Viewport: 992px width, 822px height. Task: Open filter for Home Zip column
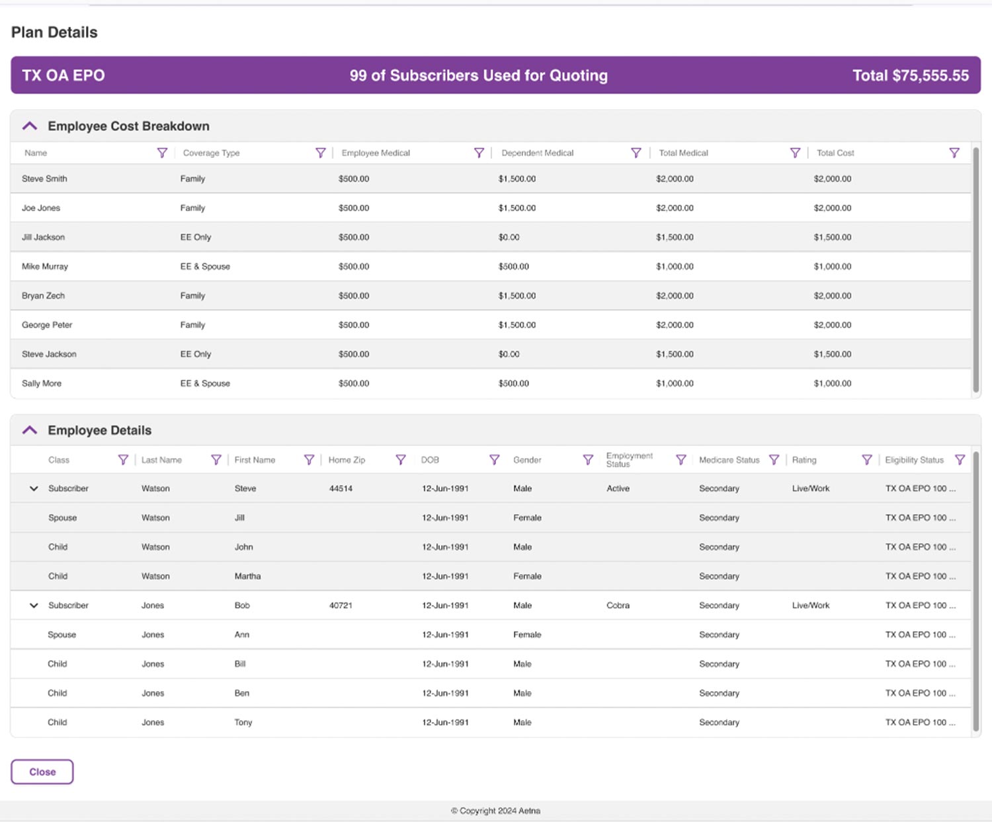pyautogui.click(x=401, y=460)
